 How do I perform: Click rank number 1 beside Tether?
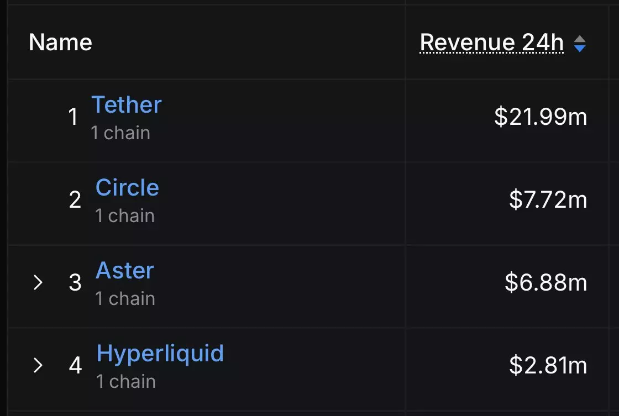[x=73, y=117]
